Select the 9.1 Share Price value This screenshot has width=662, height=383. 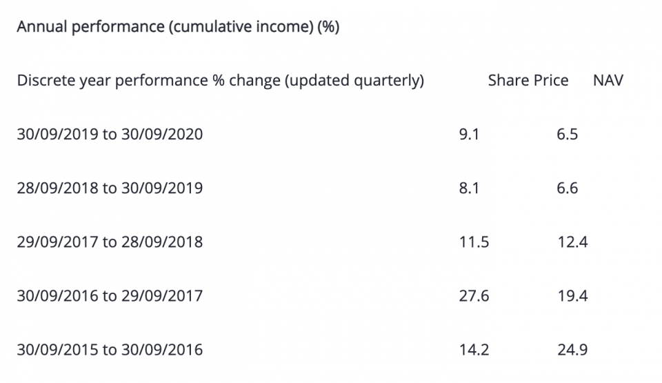(469, 134)
